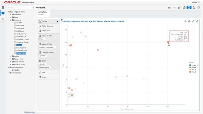
Task: Expand the Facts (BDSQL) folder
Action: (x=10, y=64)
